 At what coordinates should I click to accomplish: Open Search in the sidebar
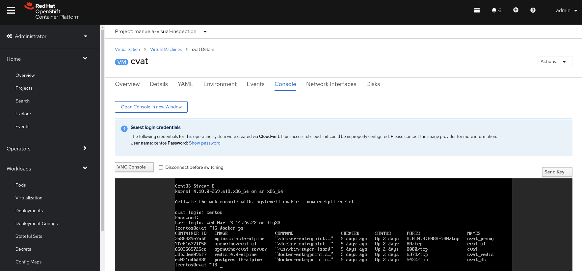(22, 101)
